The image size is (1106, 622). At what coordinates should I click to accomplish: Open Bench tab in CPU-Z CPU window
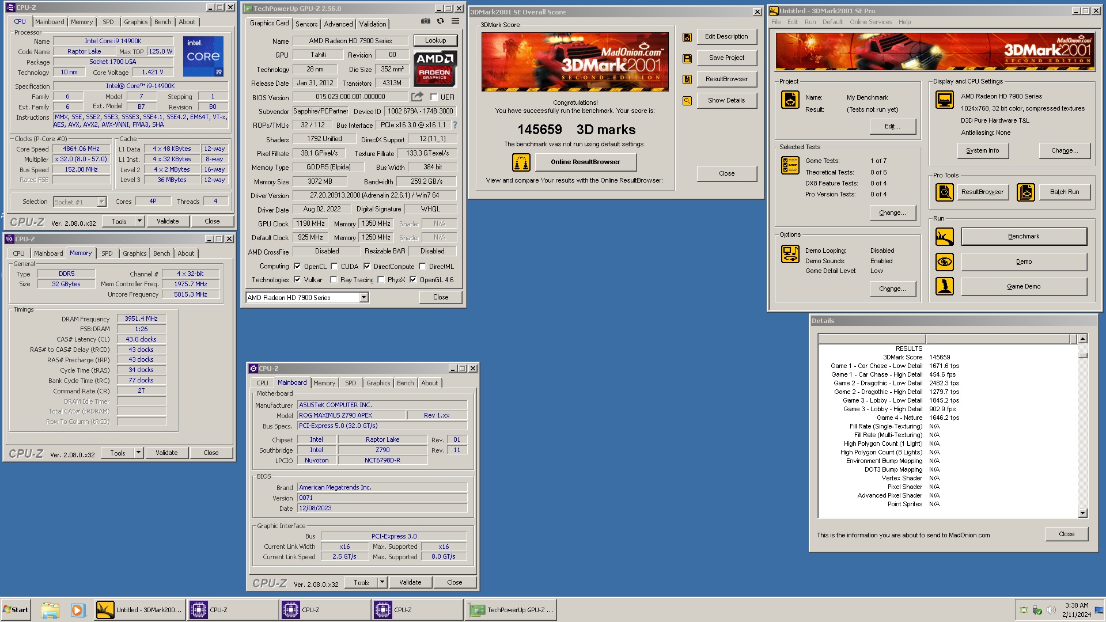(162, 22)
